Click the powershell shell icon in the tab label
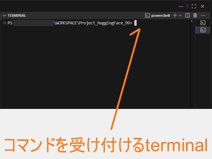 tap(147, 15)
